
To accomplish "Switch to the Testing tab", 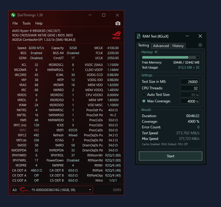I will click(x=143, y=45).
